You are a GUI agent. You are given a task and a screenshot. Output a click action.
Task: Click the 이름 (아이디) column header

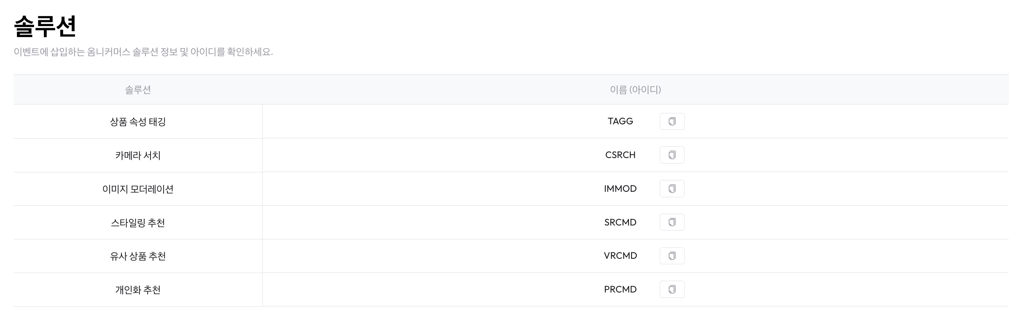pos(635,89)
